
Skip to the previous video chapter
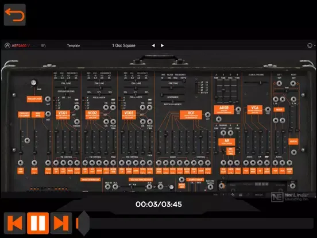click(15, 223)
